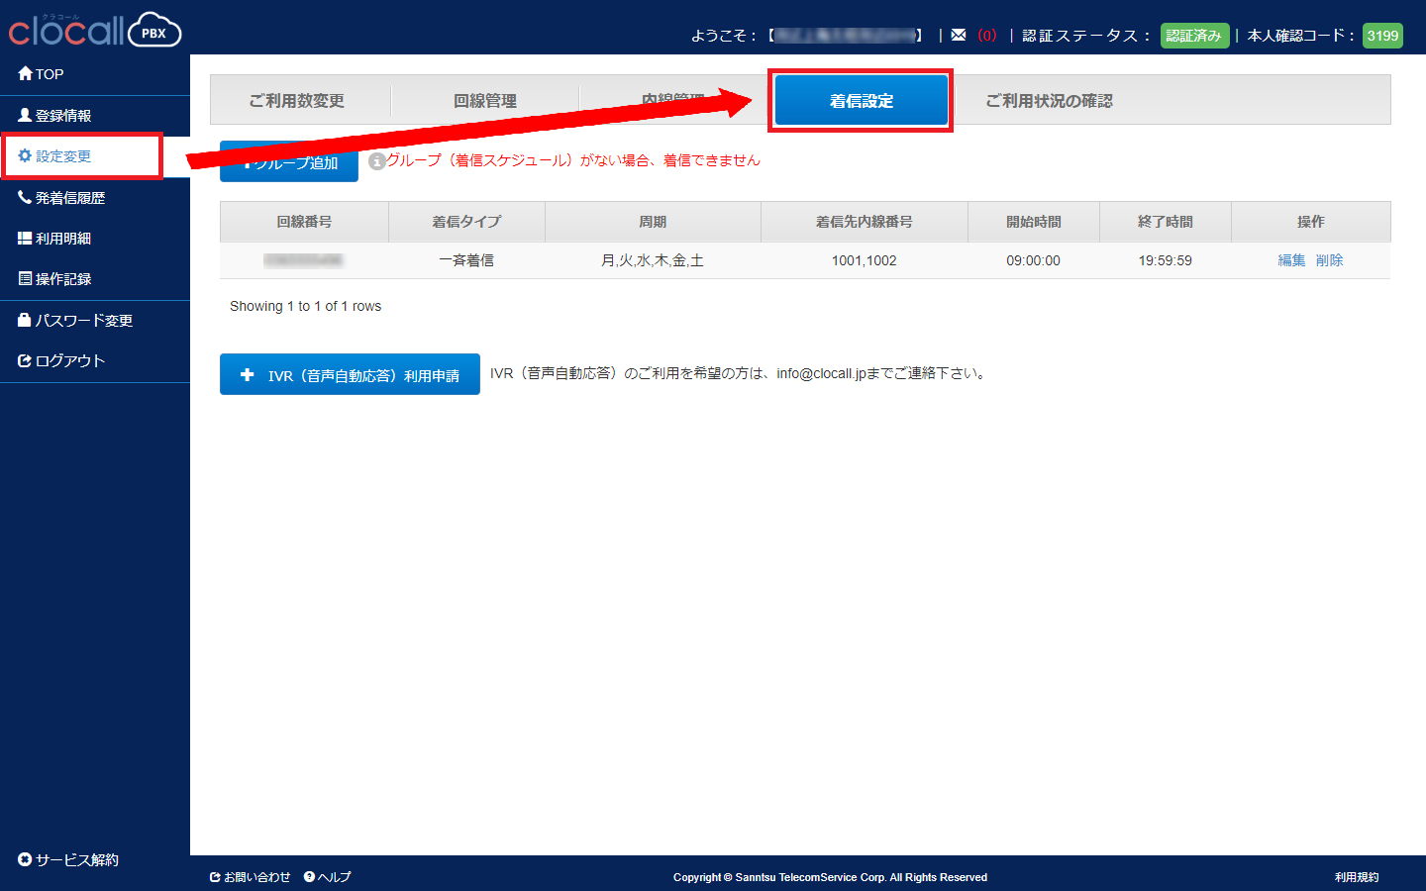Click サービス解約 at sidebar bottom

(68, 860)
